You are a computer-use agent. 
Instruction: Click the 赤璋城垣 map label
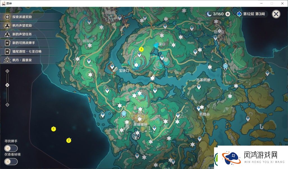coord(140,124)
